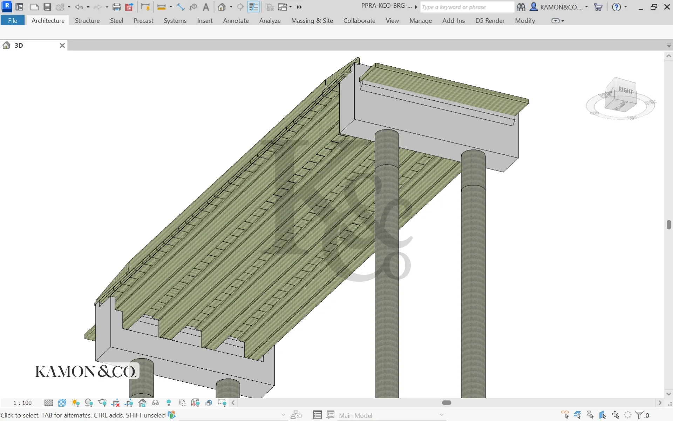This screenshot has width=673, height=421.
Task: Switch to the Structure ribbon tab
Action: tap(87, 20)
